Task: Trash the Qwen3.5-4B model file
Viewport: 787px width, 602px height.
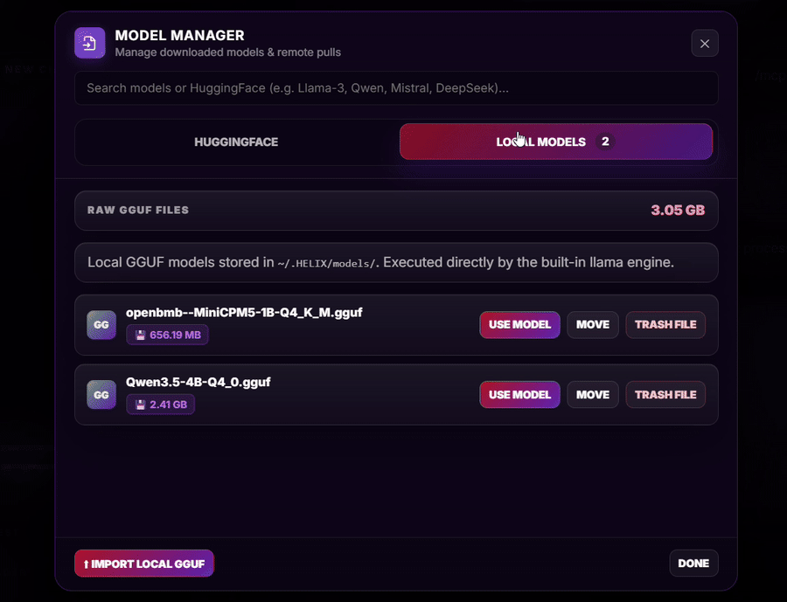Action: [x=665, y=395]
